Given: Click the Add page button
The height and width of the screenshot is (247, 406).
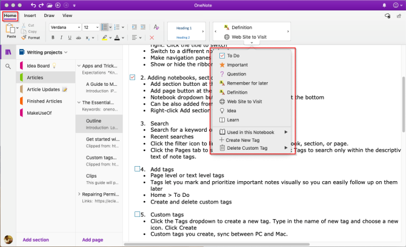Looking at the screenshot, I should tap(93, 240).
